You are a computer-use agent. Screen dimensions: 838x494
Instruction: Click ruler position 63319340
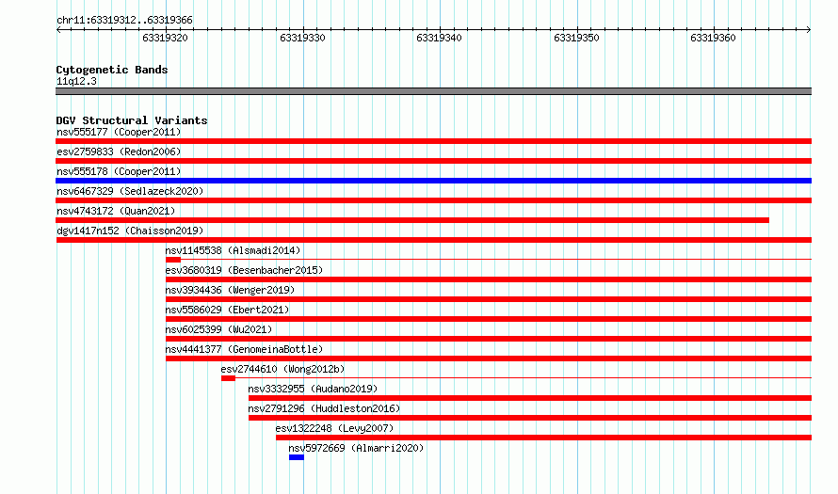[440, 38]
